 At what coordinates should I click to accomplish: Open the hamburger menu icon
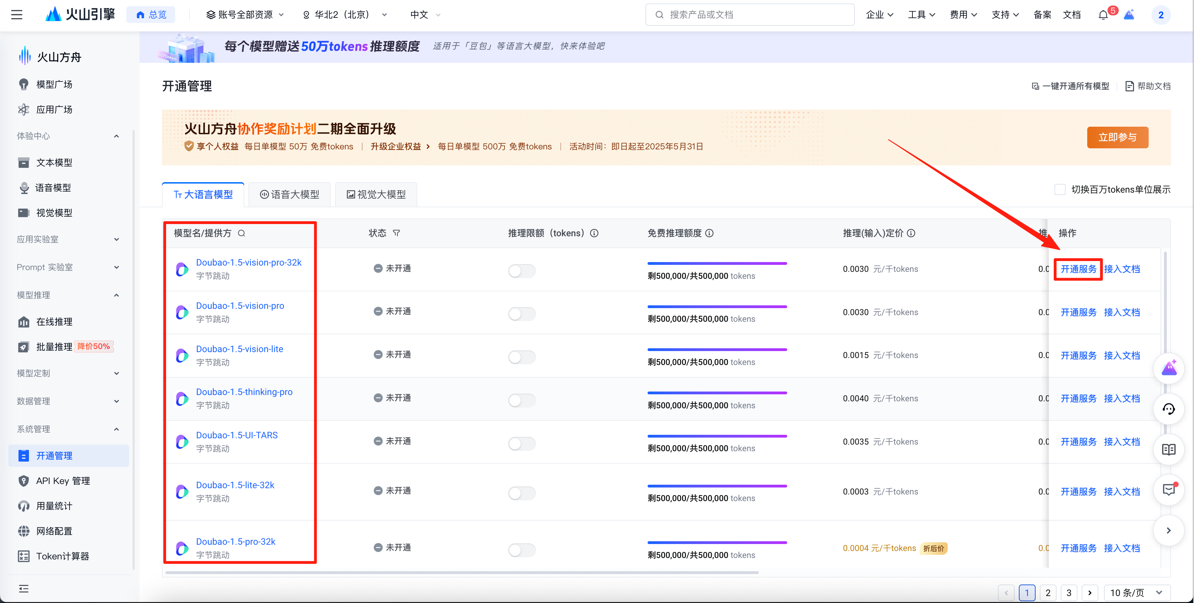(17, 15)
